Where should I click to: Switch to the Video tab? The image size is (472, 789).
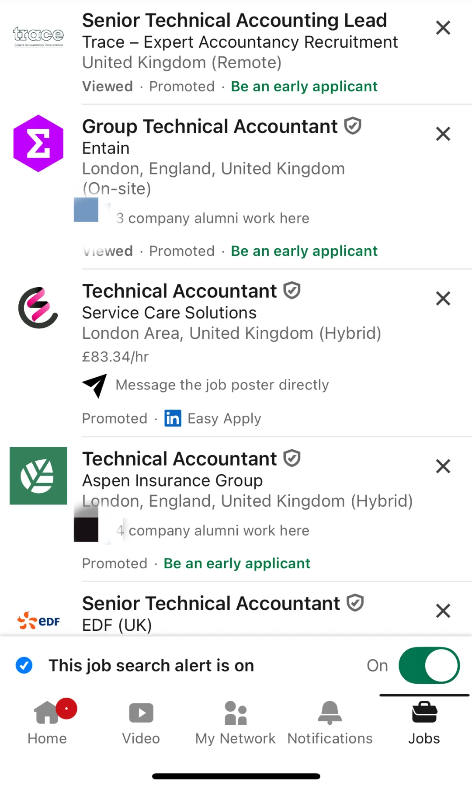[141, 722]
